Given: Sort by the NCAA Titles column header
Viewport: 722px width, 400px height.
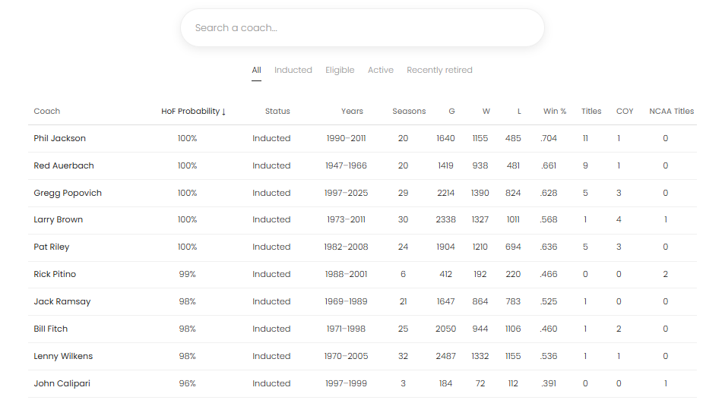Looking at the screenshot, I should (671, 111).
